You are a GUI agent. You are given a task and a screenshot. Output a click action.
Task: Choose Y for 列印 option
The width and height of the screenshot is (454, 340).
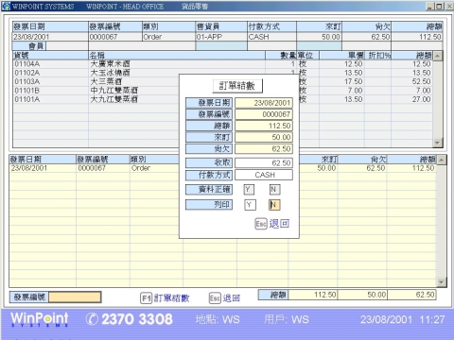tap(250, 205)
